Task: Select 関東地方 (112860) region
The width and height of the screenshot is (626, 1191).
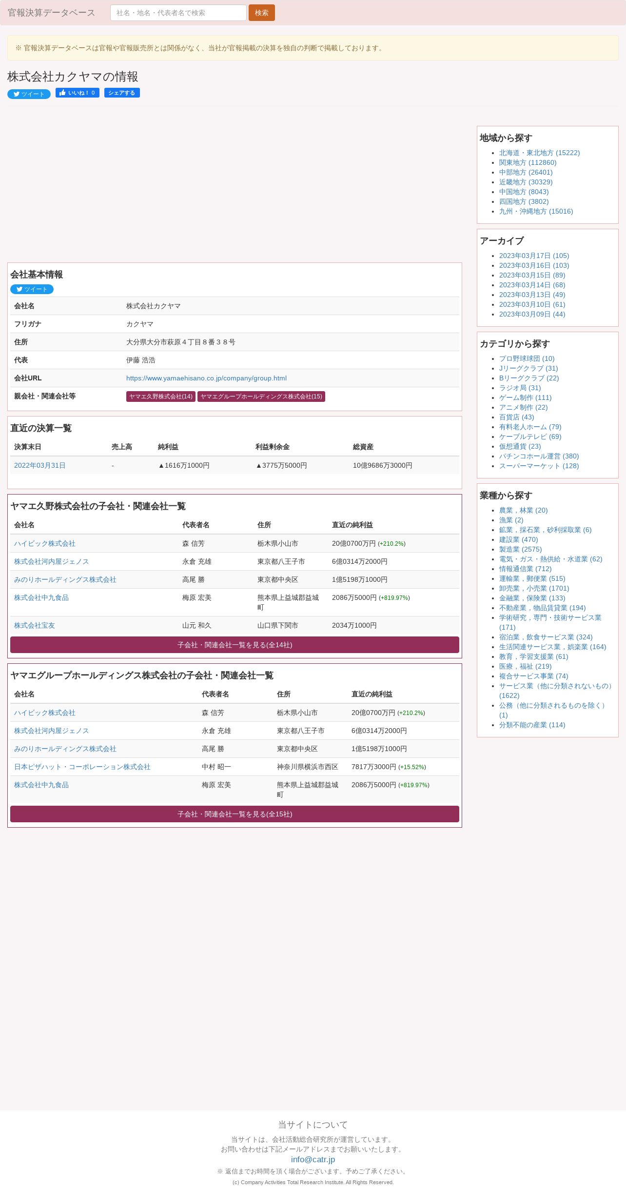Action: [528, 162]
